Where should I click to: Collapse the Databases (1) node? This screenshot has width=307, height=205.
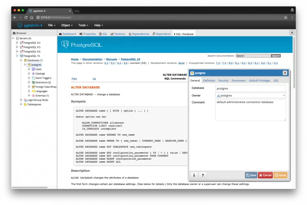[x=21, y=60]
